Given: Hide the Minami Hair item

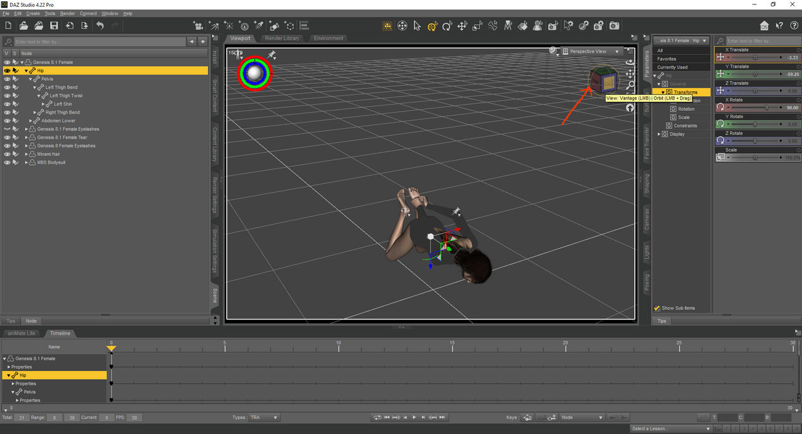Looking at the screenshot, I should 7,154.
